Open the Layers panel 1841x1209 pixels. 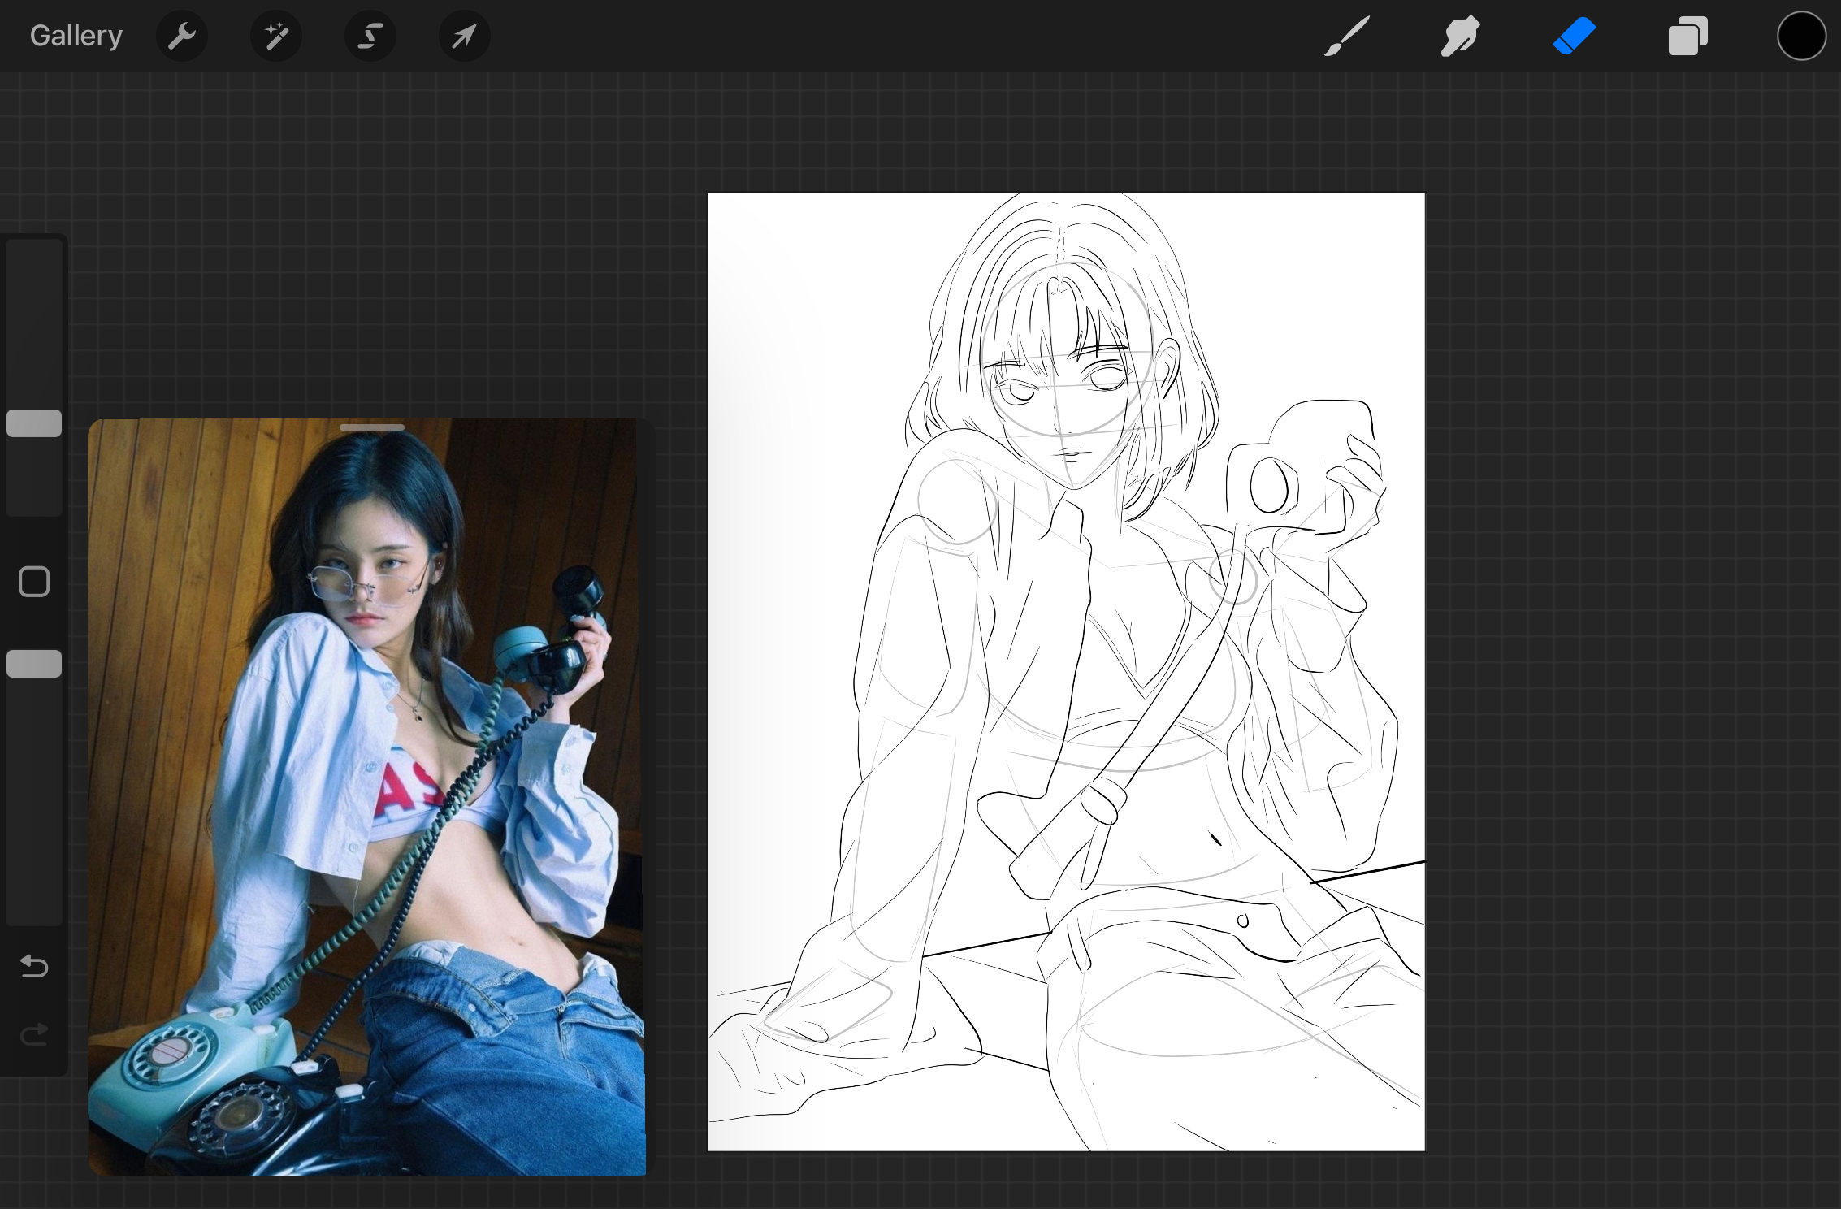tap(1687, 36)
